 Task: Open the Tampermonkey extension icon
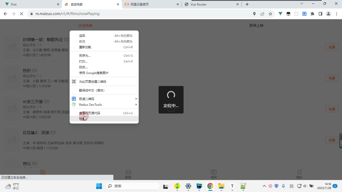coord(288,14)
